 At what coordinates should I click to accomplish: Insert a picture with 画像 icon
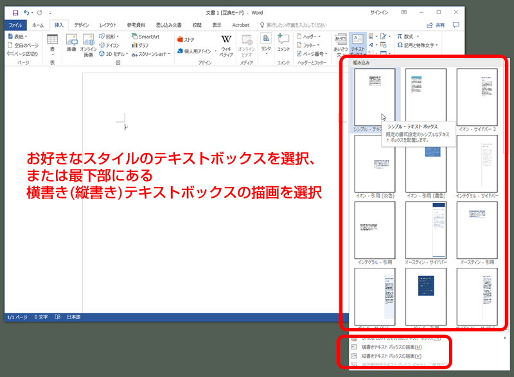point(71,44)
